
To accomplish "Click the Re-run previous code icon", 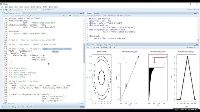I will point(70,16).
